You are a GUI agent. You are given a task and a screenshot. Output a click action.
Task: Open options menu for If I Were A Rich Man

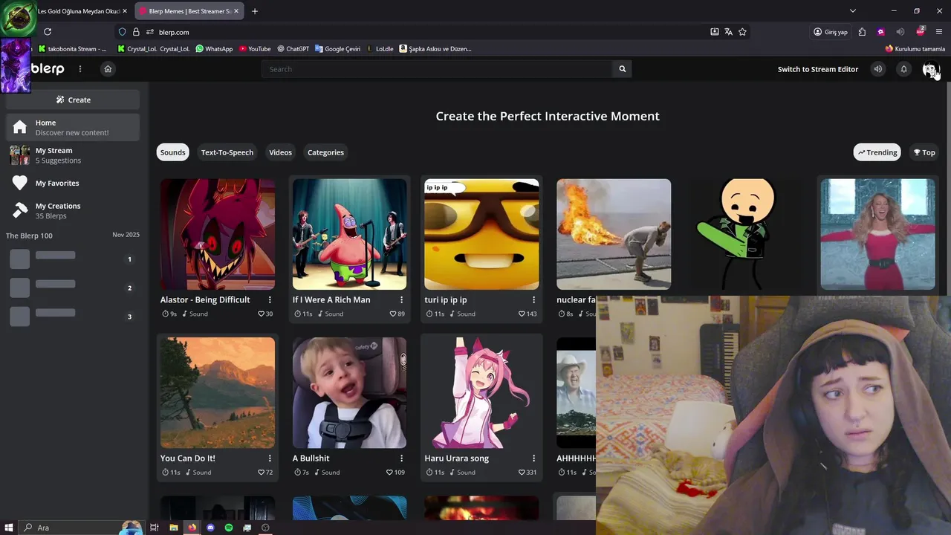pos(401,300)
